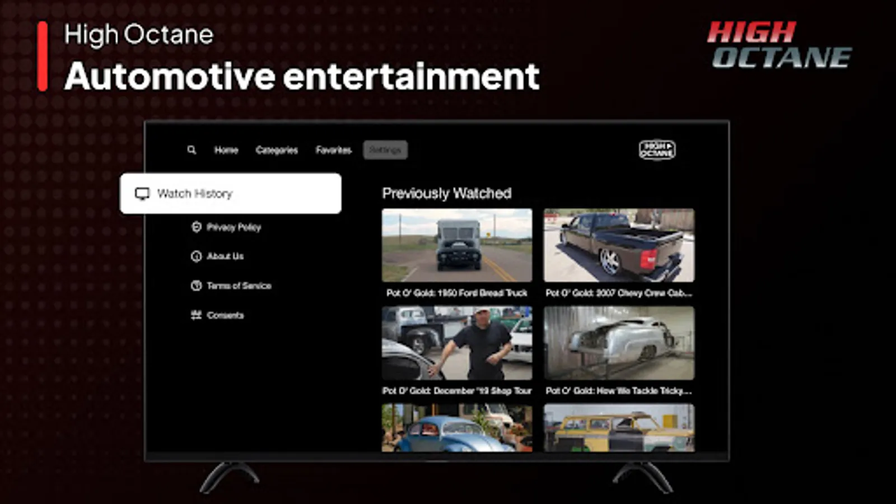The height and width of the screenshot is (504, 896).
Task: Open the Consents entry
Action: (217, 315)
